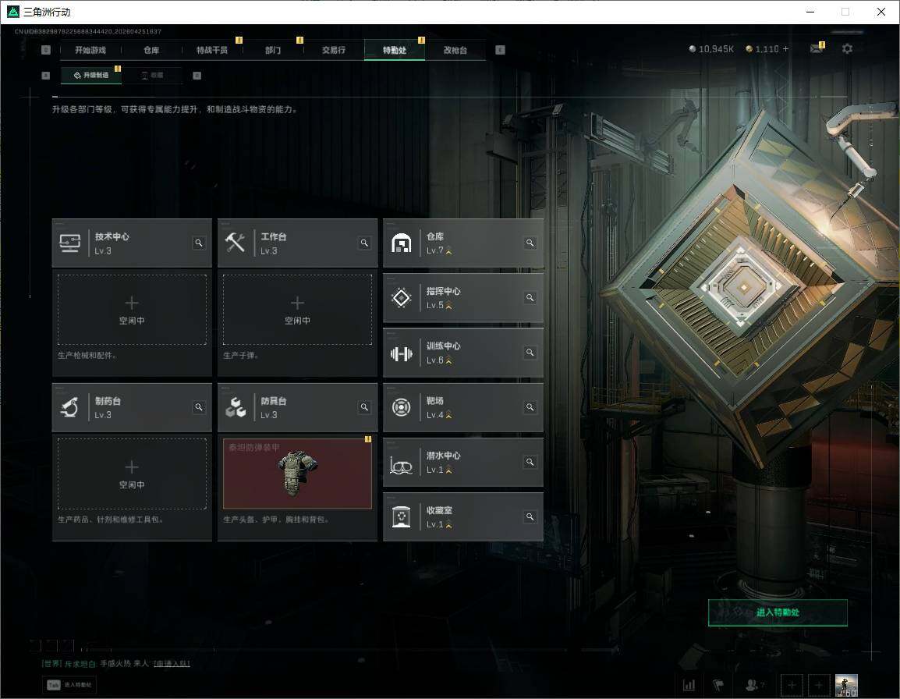
Task: Click the 靶场 Lv.4 upgrade arrow
Action: point(449,415)
